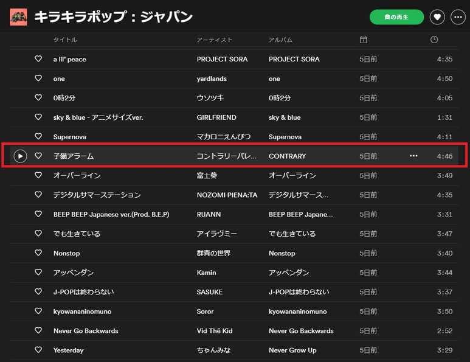The width and height of the screenshot is (470, 362).
Task: Like the キラキラポップ playlist with heart button
Action: pos(437,17)
